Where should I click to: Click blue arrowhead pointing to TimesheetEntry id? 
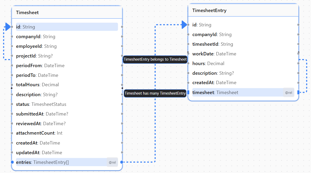pos(184,25)
